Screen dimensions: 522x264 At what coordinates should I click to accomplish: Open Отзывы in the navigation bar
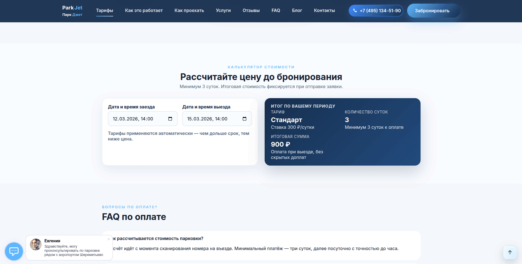tap(251, 11)
